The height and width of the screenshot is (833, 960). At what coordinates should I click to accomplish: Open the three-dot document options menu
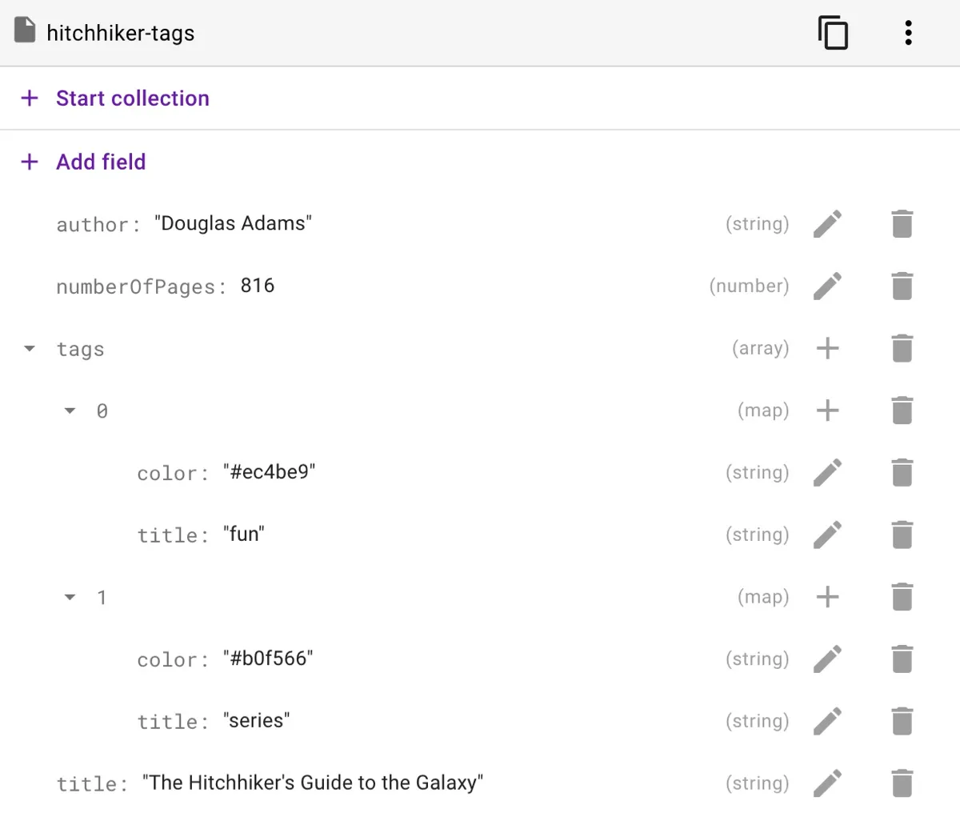point(908,33)
